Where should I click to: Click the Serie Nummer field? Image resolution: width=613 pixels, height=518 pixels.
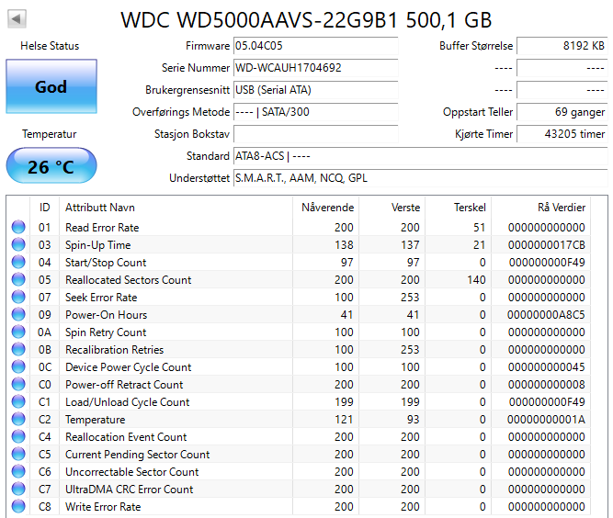point(315,68)
